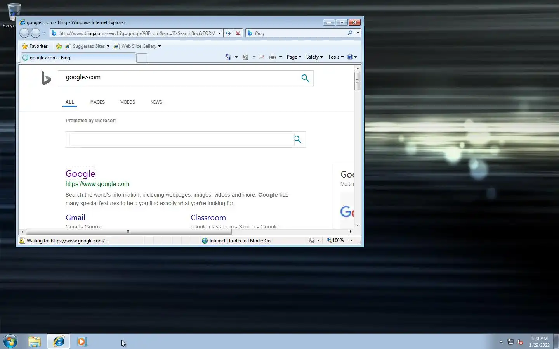Click 'Internet | Protected Mode: On' status text
This screenshot has width=559, height=349.
(240, 241)
